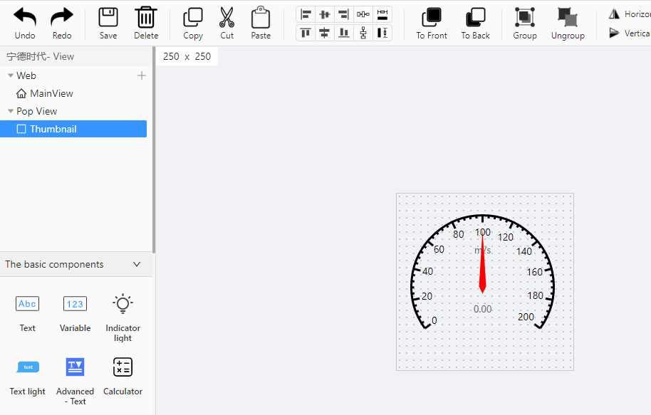Click the Delete trash can icon
This screenshot has height=415, width=651.
[146, 17]
